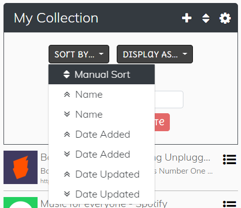The image size is (241, 208).
Task: Sort by Date Added ascending
Action: point(102,134)
